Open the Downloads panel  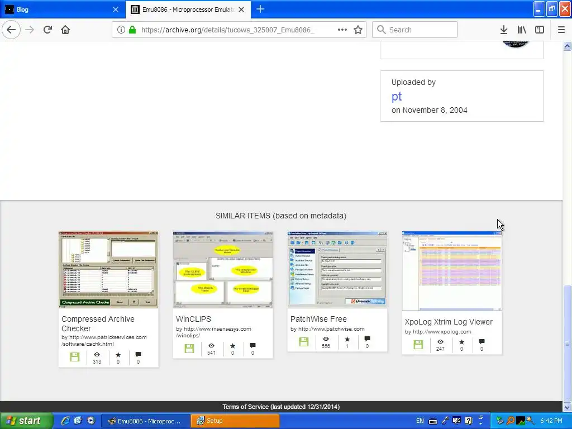coord(504,30)
